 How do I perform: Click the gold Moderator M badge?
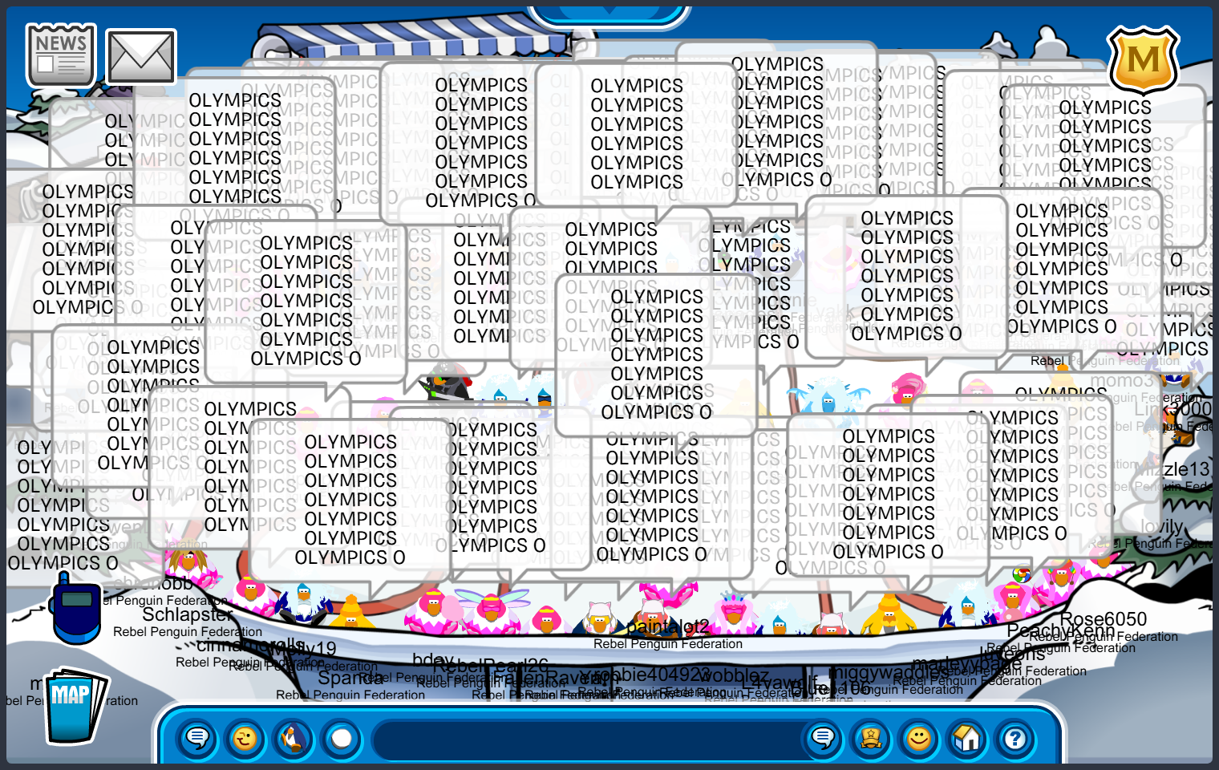point(1143,60)
